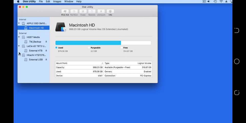Screen dimensions: 246x123
Task: Click the 319.87 GB available value
Action: point(147,67)
